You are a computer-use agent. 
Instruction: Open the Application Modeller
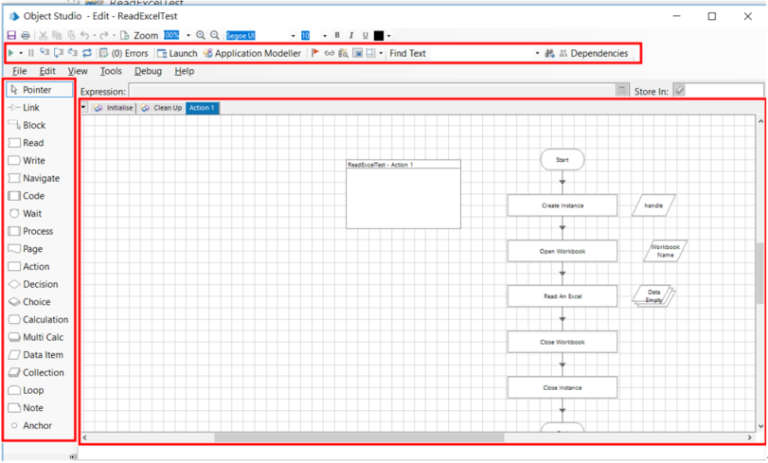[252, 53]
